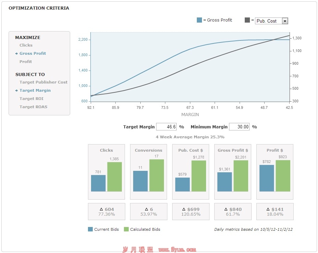Select Clicks under Maximize
This screenshot has width=318, height=253.
point(26,45)
